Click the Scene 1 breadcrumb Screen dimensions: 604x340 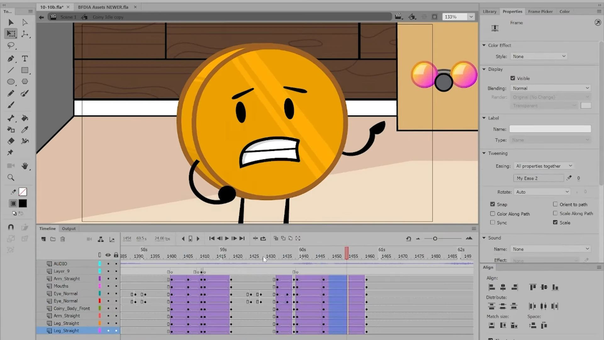[x=68, y=17]
